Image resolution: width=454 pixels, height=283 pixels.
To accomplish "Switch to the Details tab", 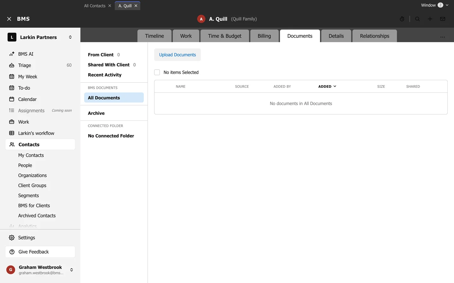I will click(336, 36).
